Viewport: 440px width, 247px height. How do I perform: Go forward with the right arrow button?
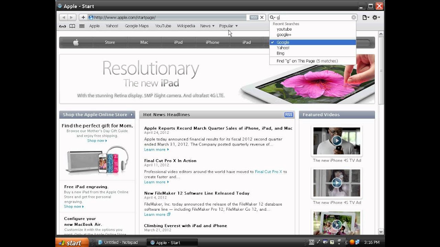(x=72, y=17)
